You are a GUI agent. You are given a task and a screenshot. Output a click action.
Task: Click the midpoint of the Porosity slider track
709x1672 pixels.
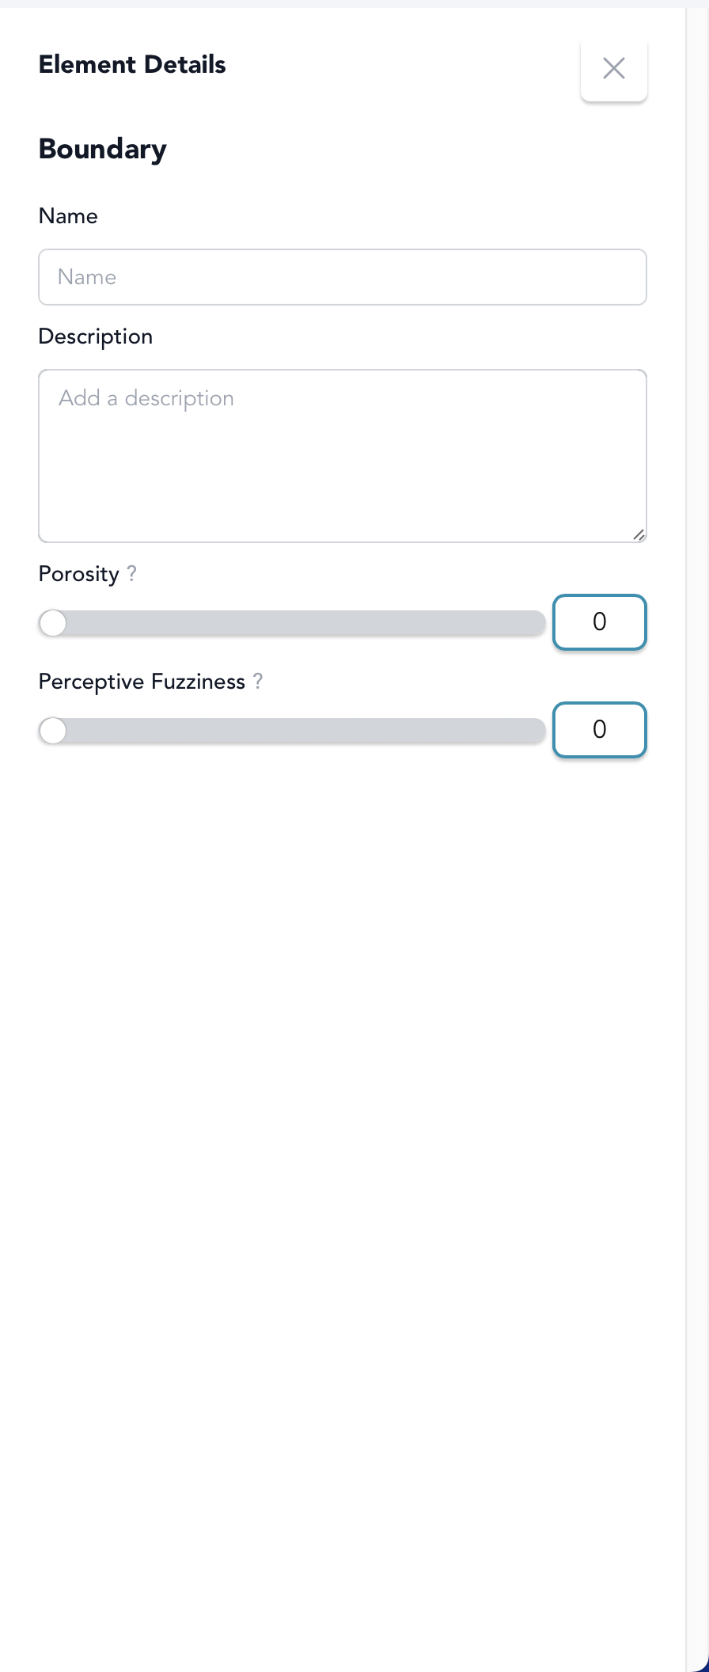(292, 623)
